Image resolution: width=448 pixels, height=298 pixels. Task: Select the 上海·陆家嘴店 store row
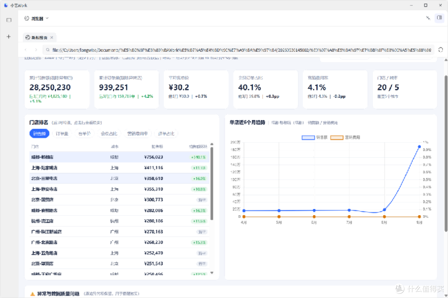pos(119,168)
